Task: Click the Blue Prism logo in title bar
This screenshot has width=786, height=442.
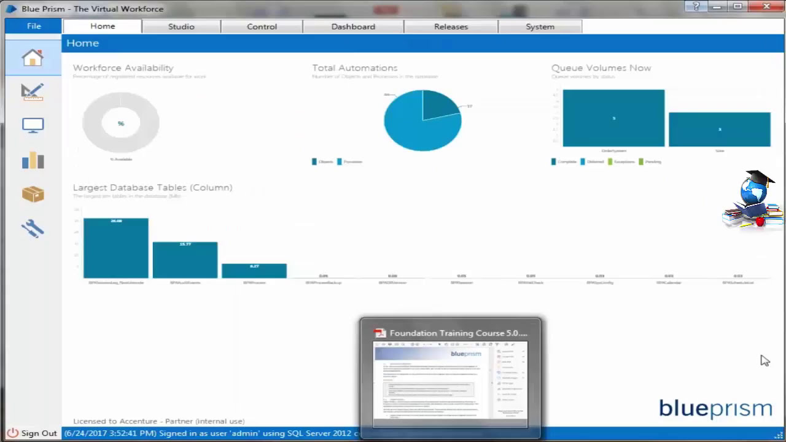Action: 11,9
